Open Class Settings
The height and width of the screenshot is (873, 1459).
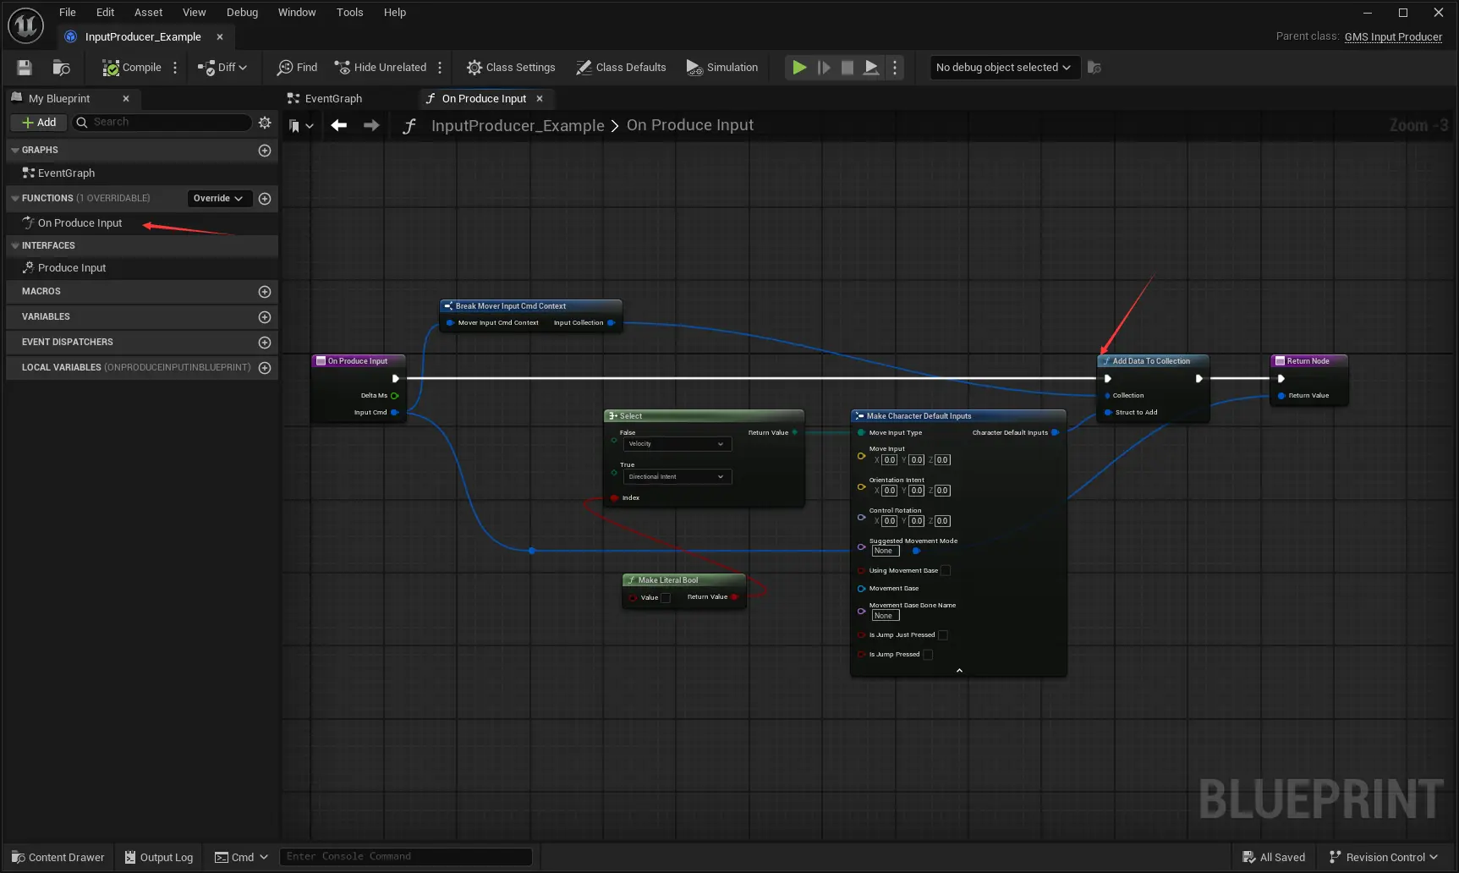click(511, 68)
